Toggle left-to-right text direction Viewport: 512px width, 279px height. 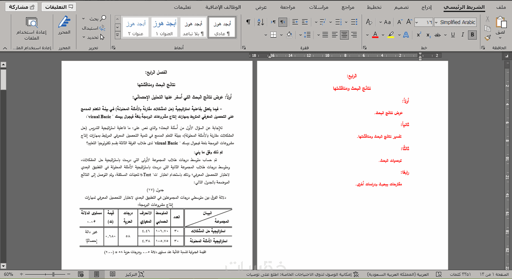tap(273, 22)
